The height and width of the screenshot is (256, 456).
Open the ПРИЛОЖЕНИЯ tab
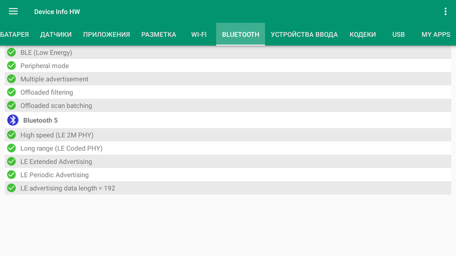click(x=107, y=34)
